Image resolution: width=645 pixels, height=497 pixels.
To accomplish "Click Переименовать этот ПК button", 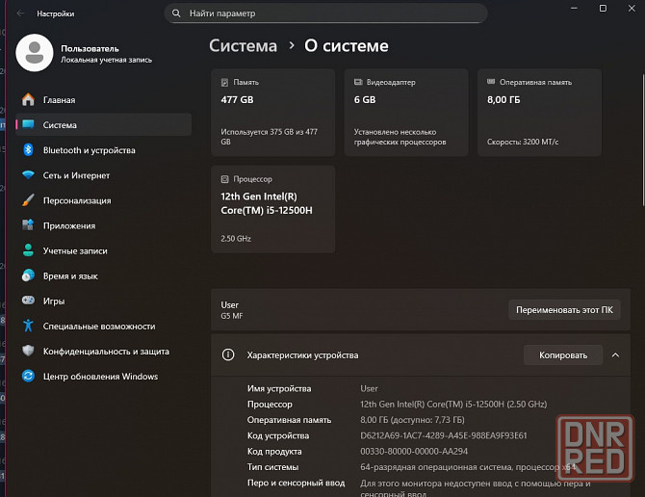I will tap(564, 310).
